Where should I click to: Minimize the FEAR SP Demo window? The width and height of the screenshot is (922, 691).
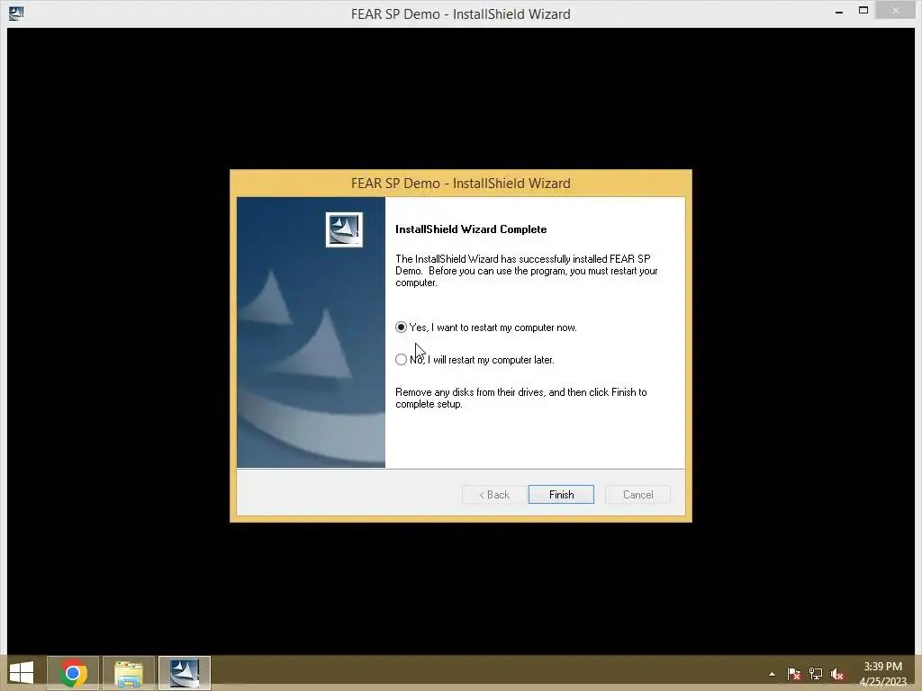839,12
